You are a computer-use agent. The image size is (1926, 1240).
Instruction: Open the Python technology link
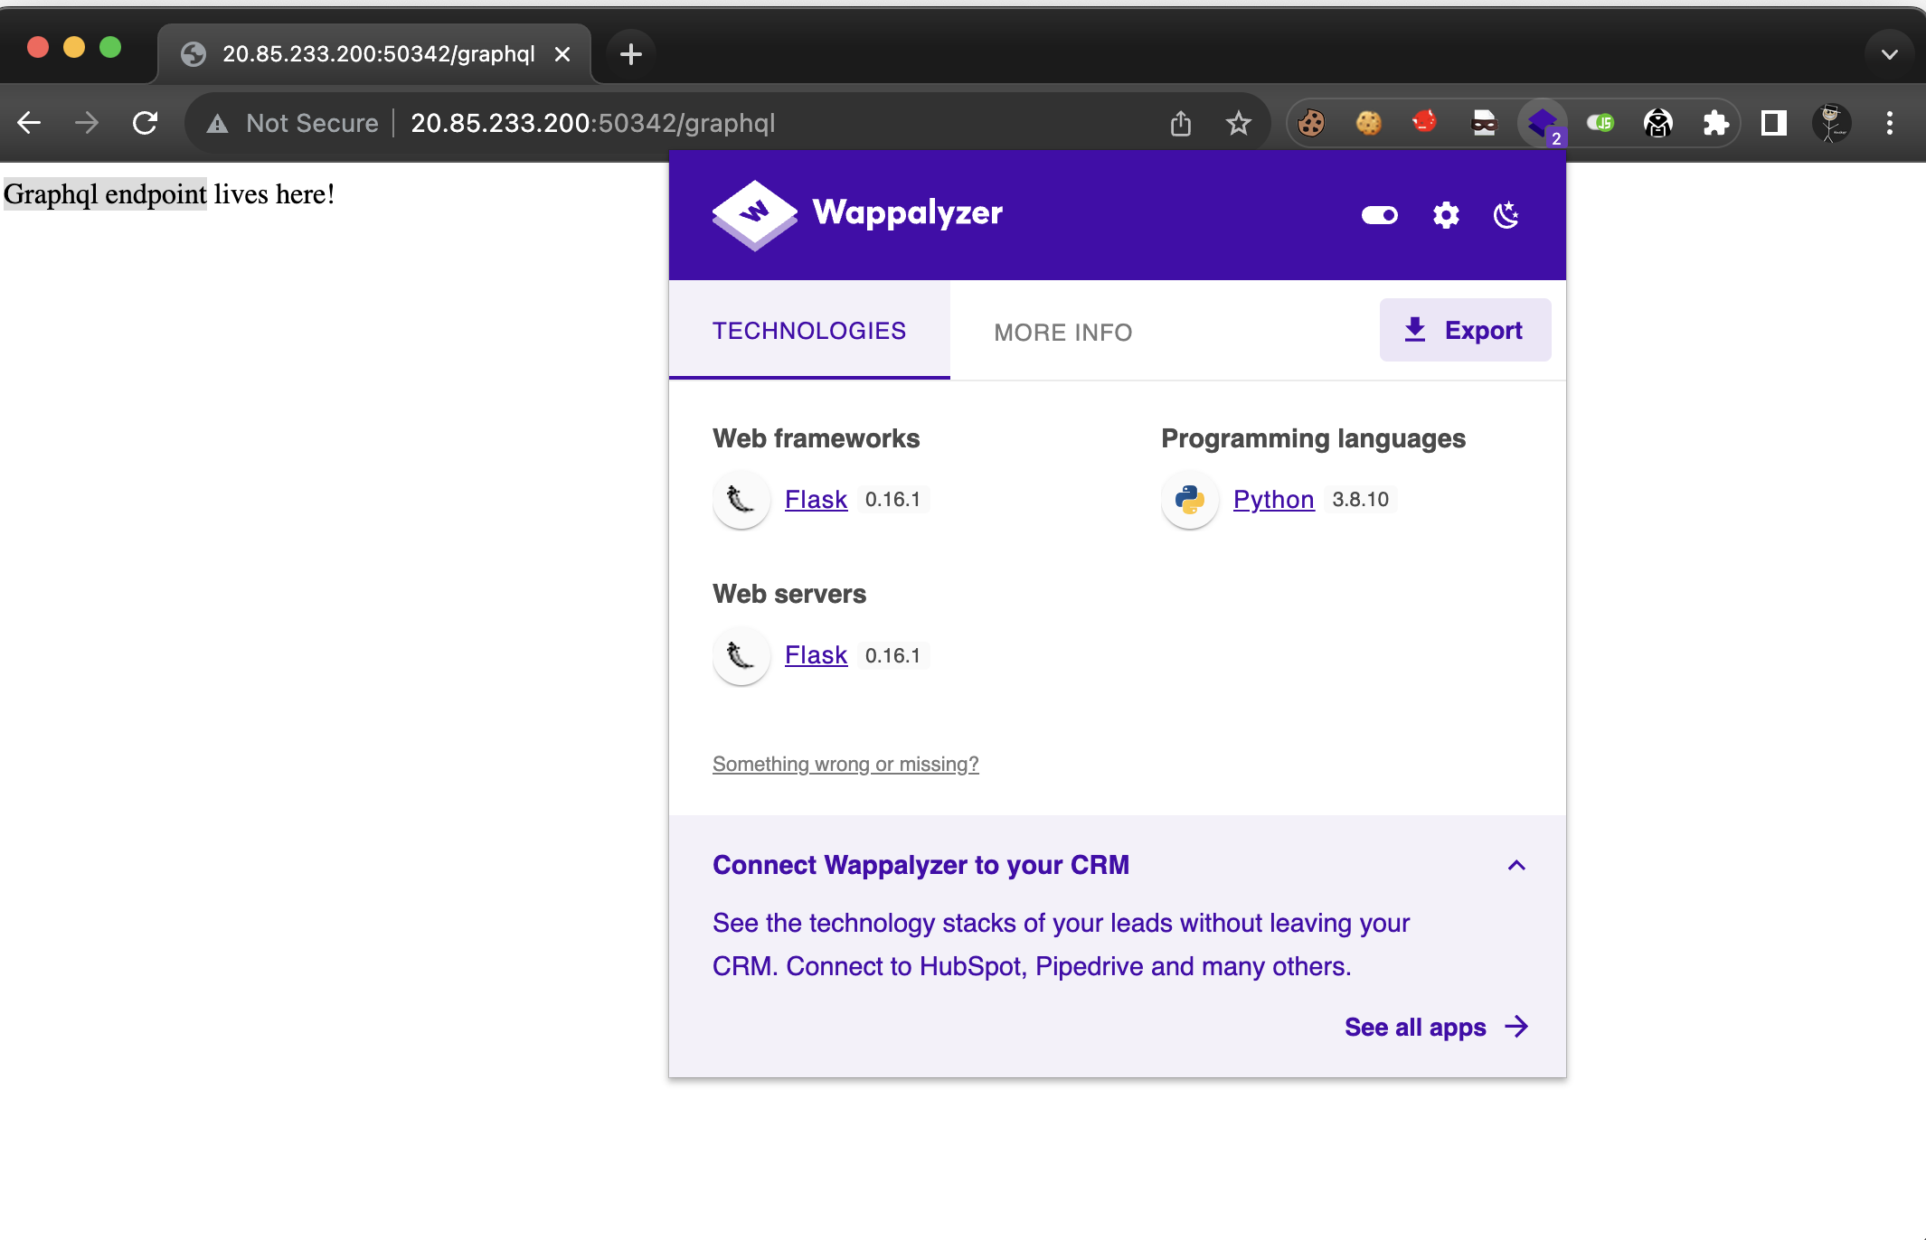(x=1273, y=499)
